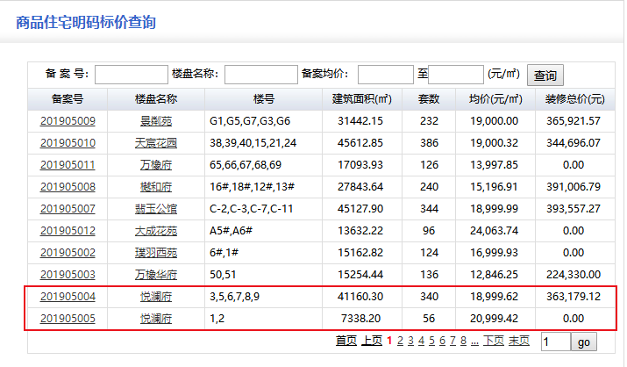Open the 万橡华府 project link
627x367 pixels.
point(156,274)
